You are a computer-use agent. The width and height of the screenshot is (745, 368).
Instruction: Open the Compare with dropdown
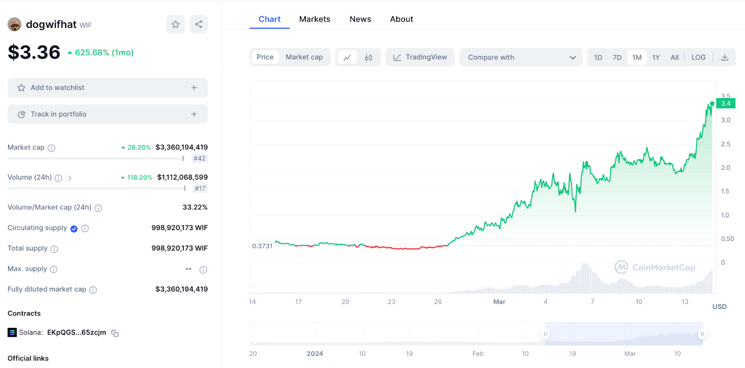[x=521, y=57]
